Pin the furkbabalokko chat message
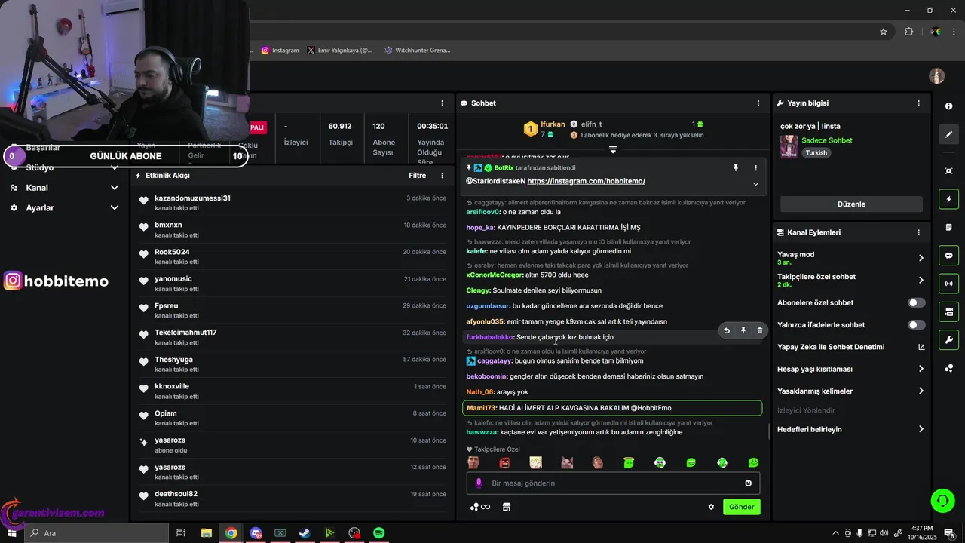The image size is (965, 543). click(x=743, y=330)
